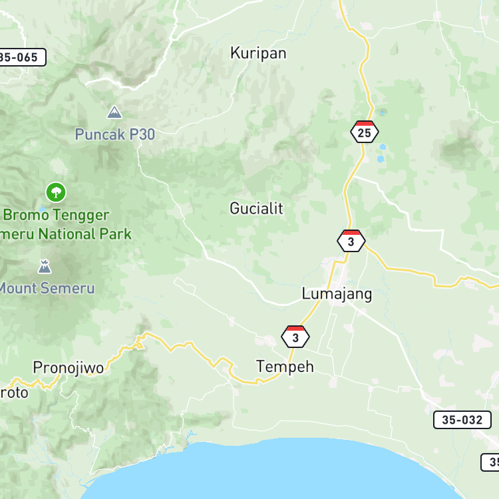Click the Kuripan place label
499x499 pixels.
click(x=258, y=53)
